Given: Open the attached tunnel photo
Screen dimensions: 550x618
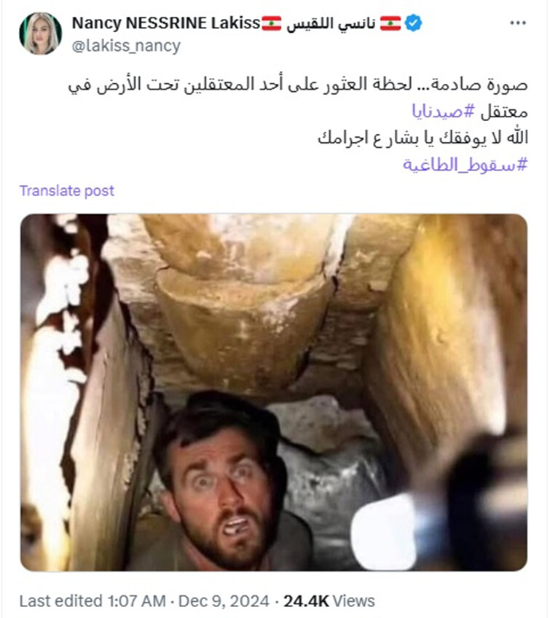Looking at the screenshot, I should pyautogui.click(x=274, y=392).
